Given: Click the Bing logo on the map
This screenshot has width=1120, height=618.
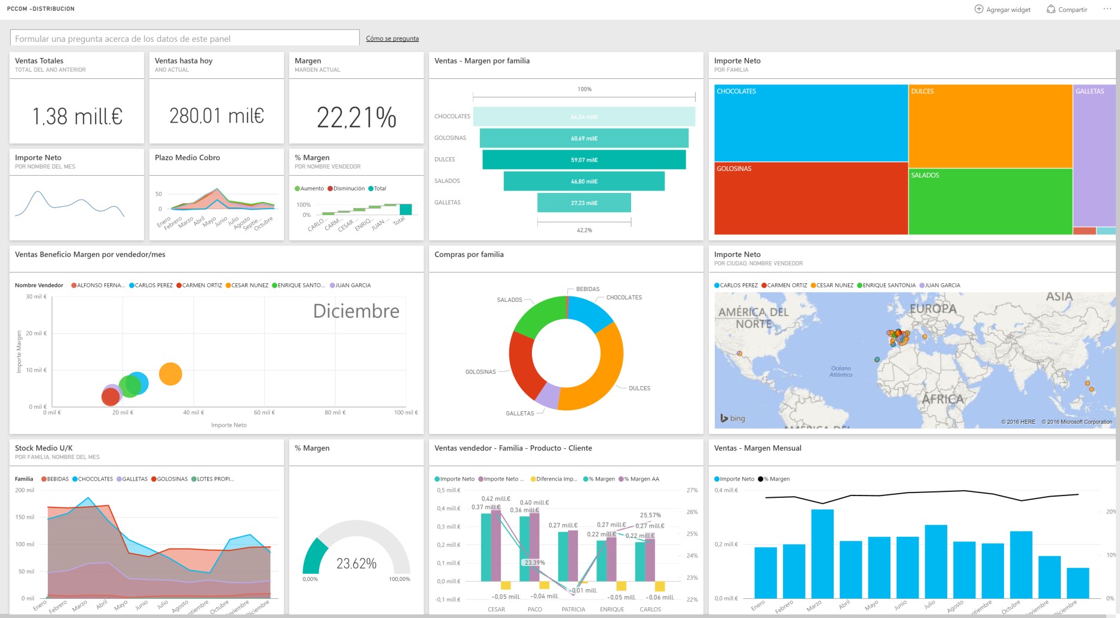Looking at the screenshot, I should [x=733, y=418].
